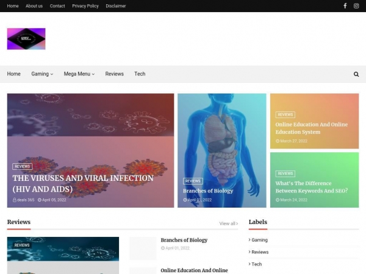Click the site logo image
Screen dimensions: 366x274
pyautogui.click(x=26, y=39)
